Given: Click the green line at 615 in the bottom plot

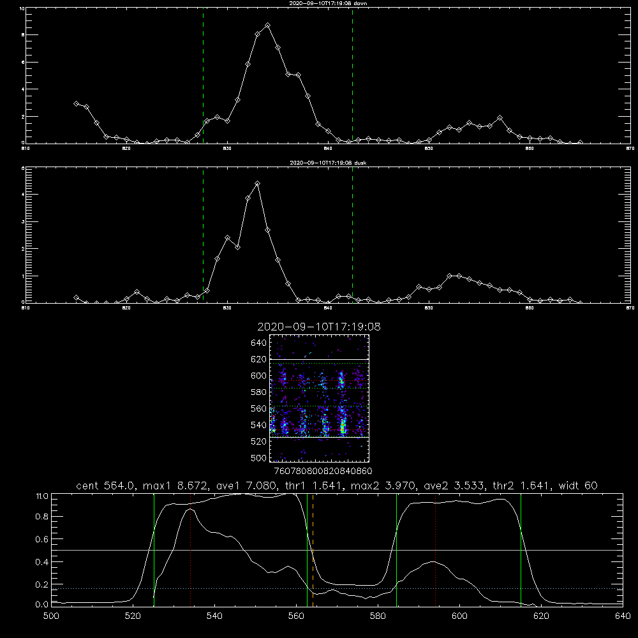Looking at the screenshot, I should point(521,549).
